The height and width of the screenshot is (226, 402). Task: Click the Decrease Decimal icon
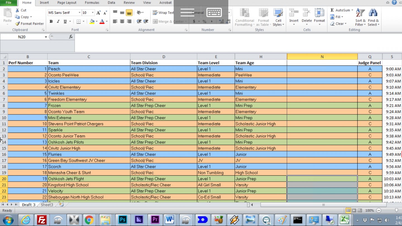click(228, 21)
